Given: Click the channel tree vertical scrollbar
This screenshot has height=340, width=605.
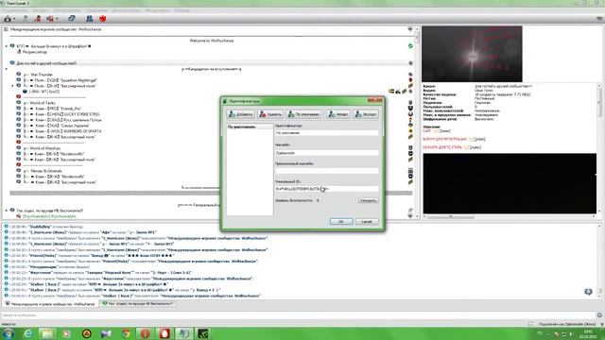Looking at the screenshot, I should click(417, 124).
